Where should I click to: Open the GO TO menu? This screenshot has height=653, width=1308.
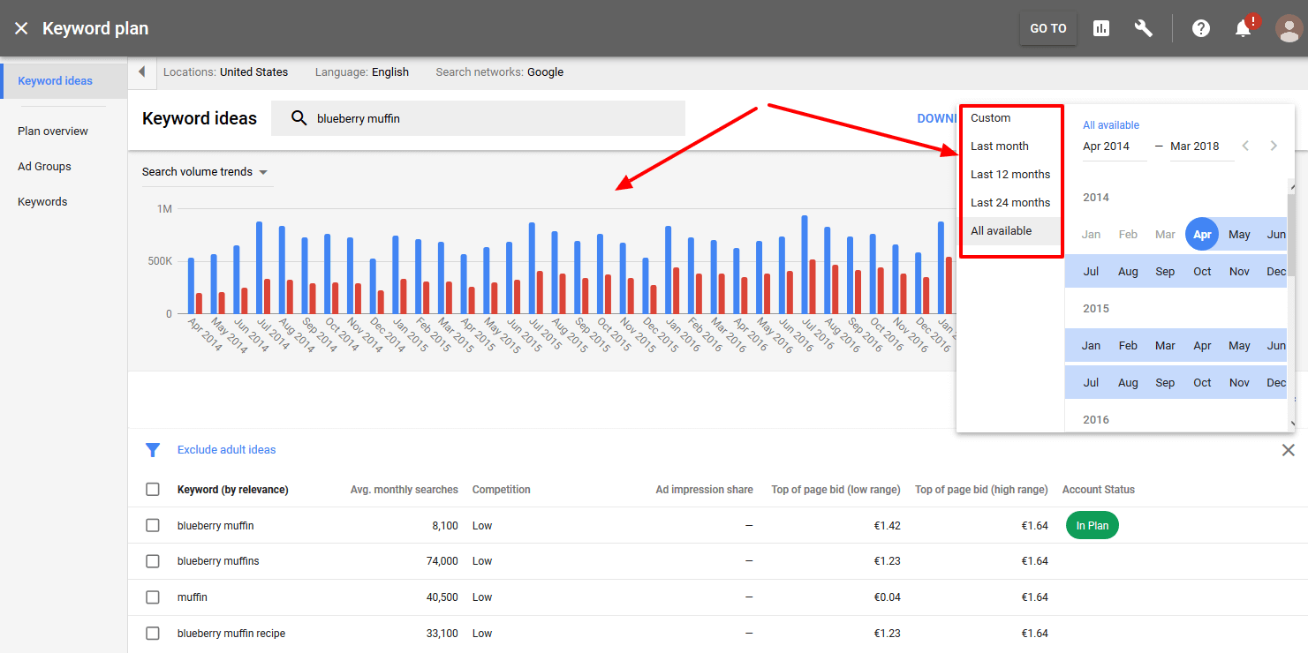pos(1047,27)
